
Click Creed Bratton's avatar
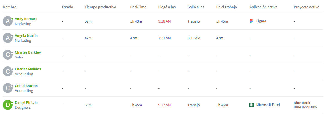pyautogui.click(x=8, y=88)
